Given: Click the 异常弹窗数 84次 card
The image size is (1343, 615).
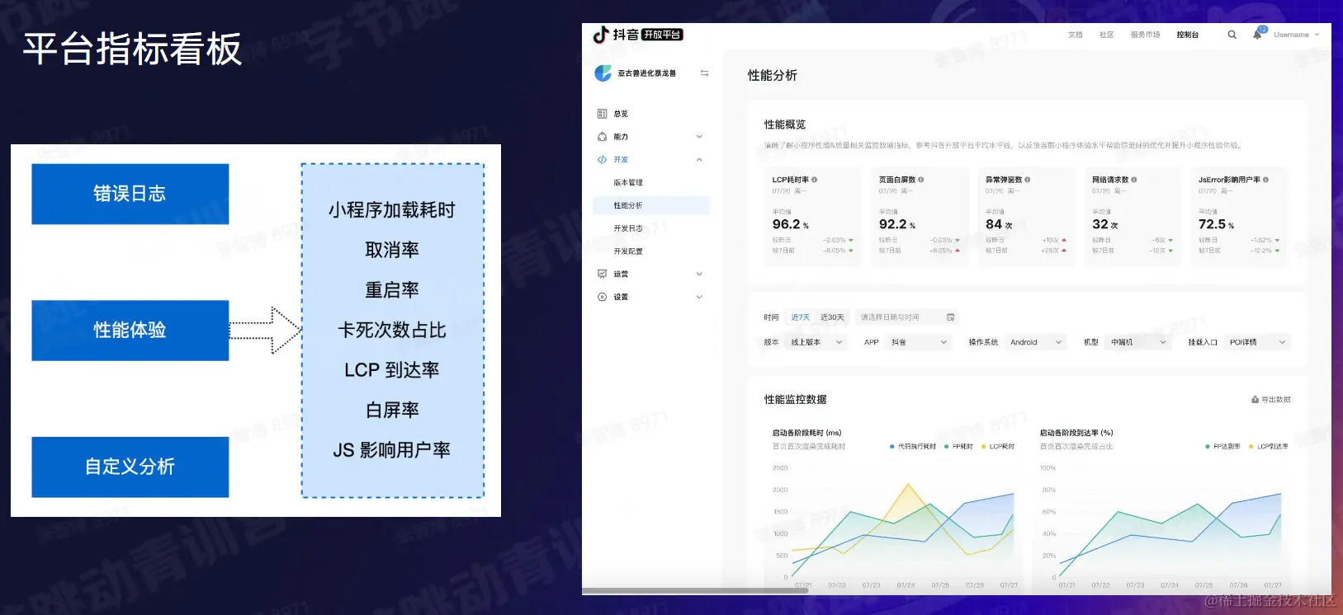Looking at the screenshot, I should pos(1026,217).
